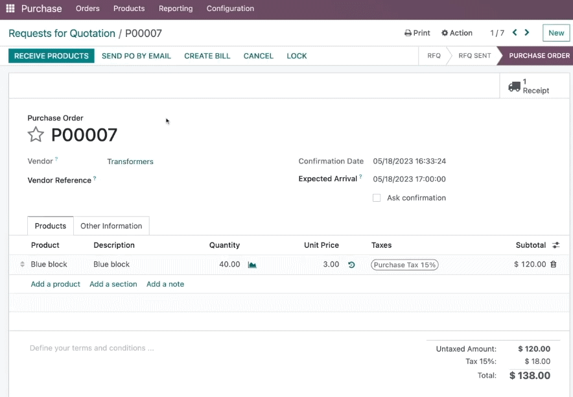Click CREATE BILL button
The image size is (573, 397).
tap(207, 56)
